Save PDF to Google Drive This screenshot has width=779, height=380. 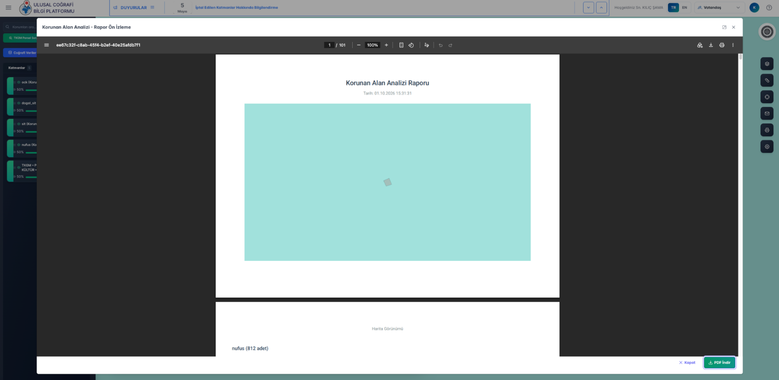click(700, 45)
